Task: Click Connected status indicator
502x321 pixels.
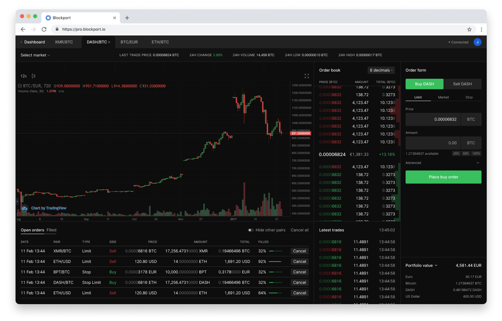Action: pos(458,42)
